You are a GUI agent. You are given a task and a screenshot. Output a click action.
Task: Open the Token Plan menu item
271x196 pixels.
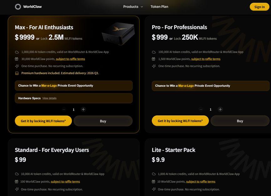(159, 7)
